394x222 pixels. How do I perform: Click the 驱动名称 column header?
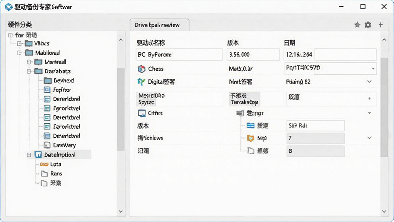[151, 43]
